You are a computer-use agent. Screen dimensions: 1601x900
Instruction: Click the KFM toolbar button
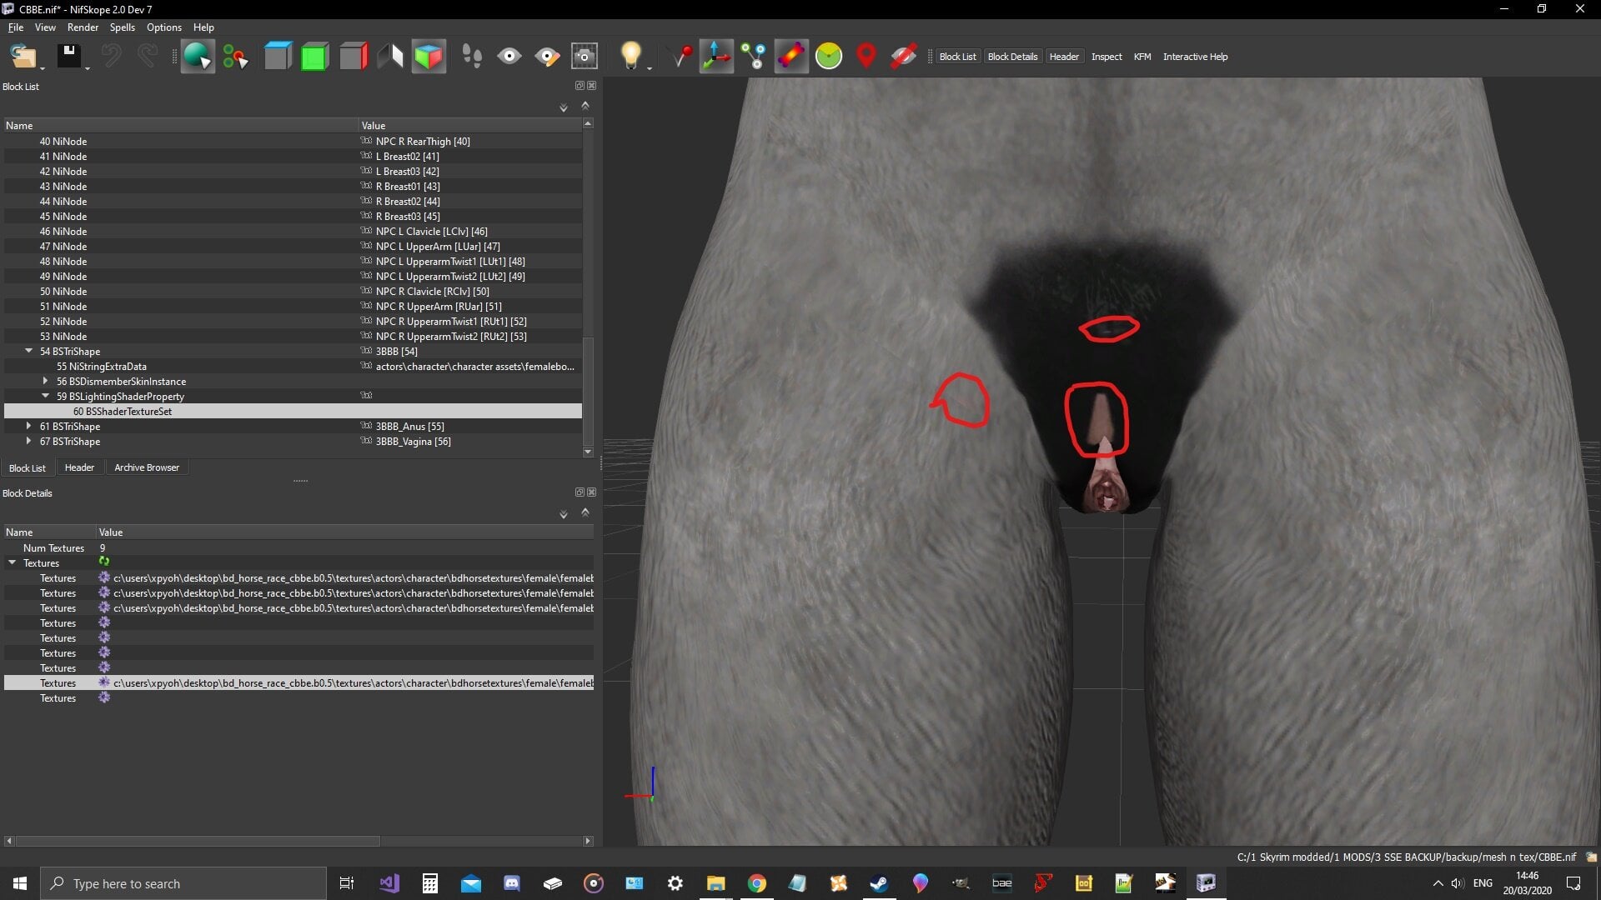[x=1142, y=57]
